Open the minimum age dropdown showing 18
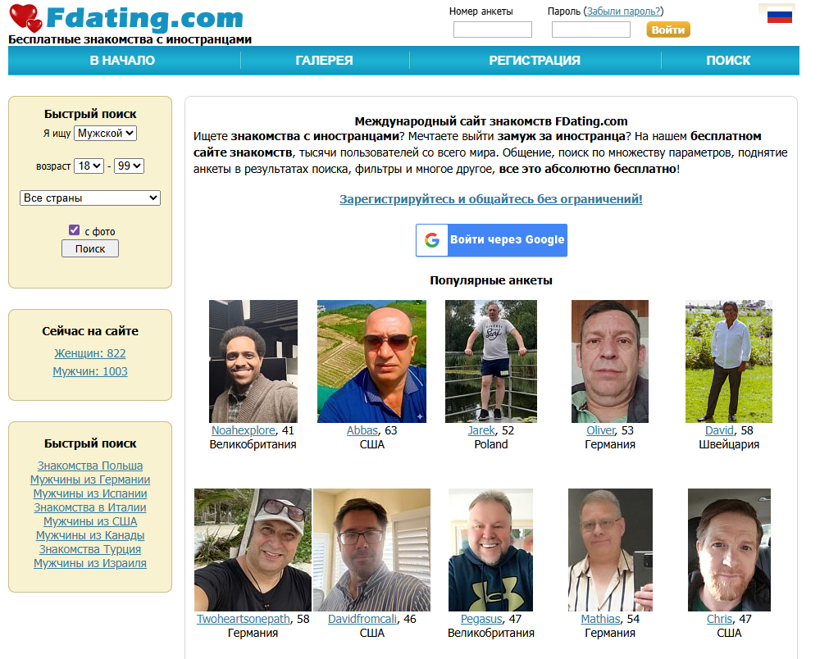This screenshot has width=829, height=659. click(89, 166)
